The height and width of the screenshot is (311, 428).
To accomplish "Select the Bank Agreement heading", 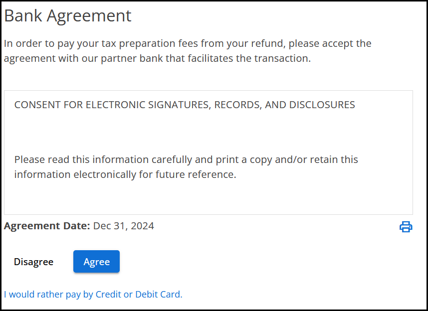I will [x=68, y=15].
